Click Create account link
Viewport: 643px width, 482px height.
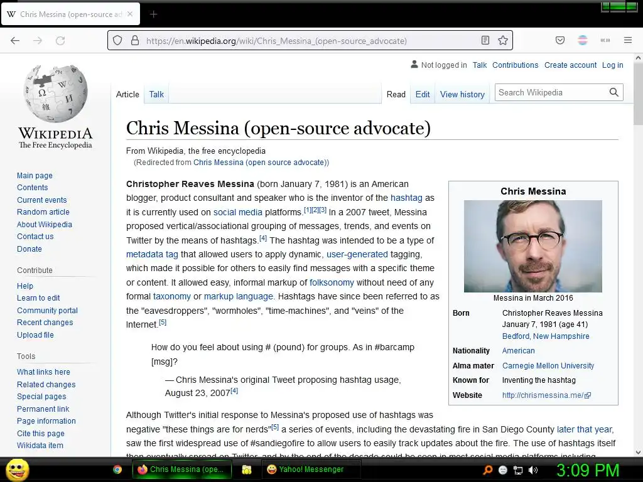[x=570, y=65]
